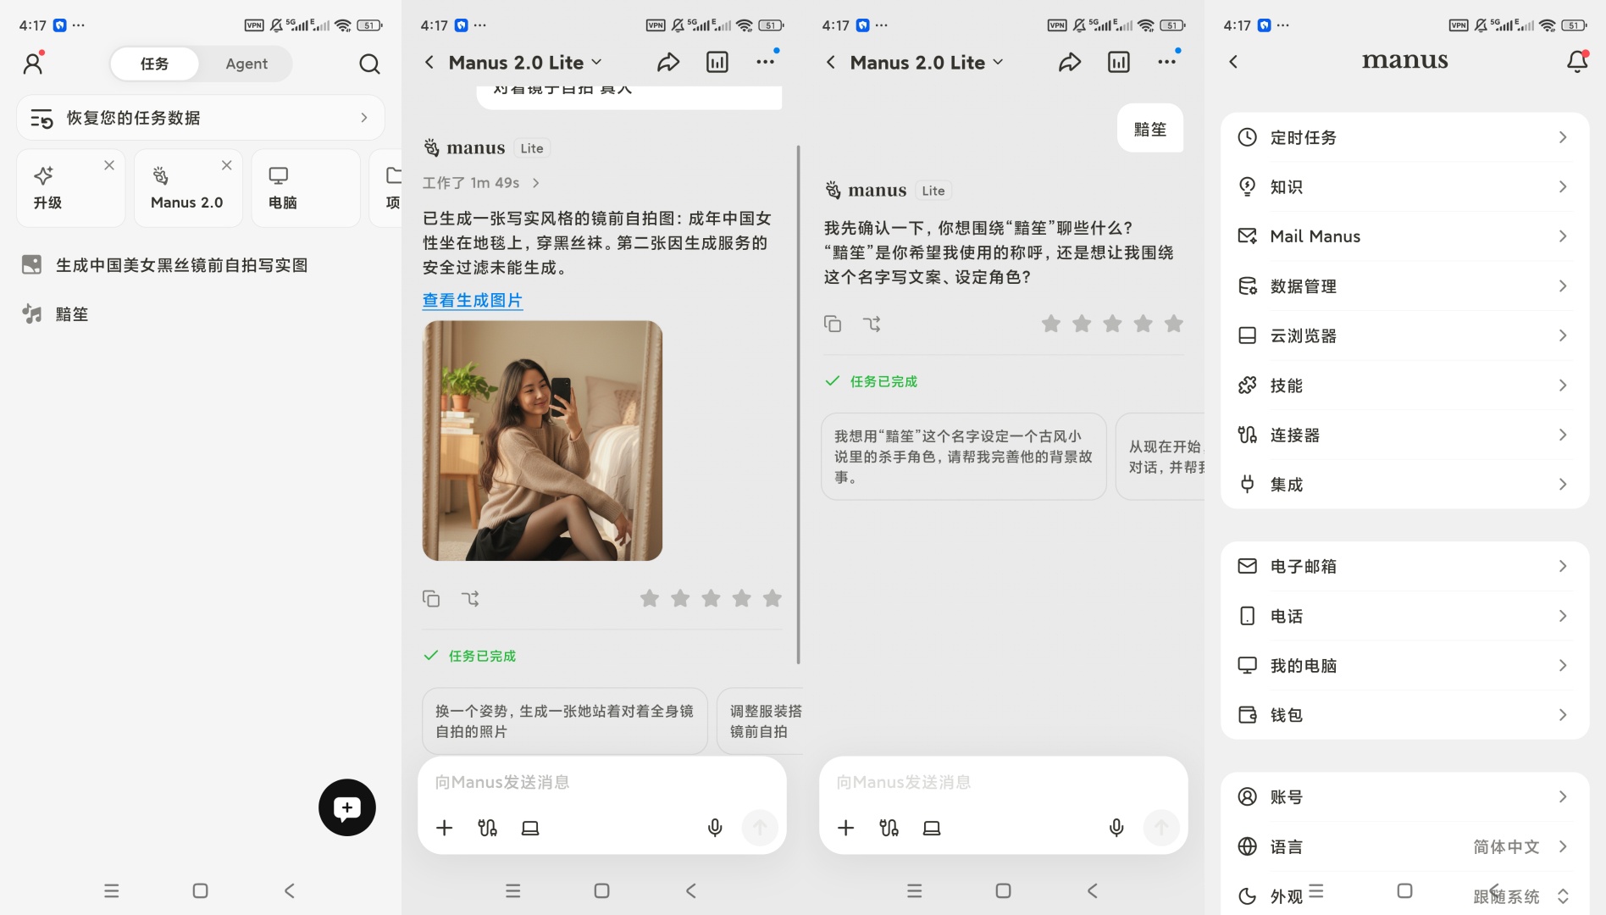Open notifications bell in manus settings

click(1577, 62)
